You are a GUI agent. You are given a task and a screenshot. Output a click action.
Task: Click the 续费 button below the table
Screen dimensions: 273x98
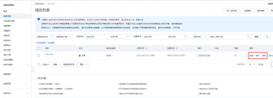coord(55,64)
